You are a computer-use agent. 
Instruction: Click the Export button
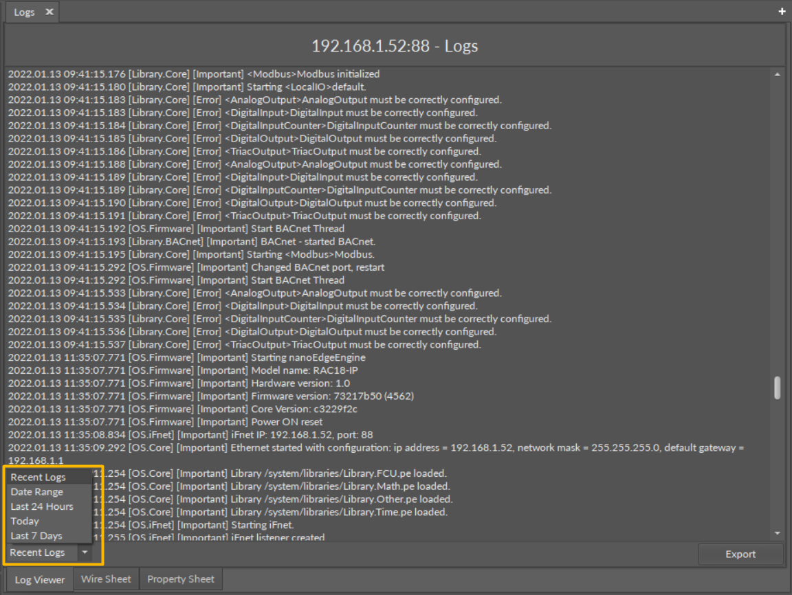pyautogui.click(x=740, y=554)
